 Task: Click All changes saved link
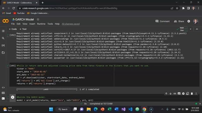click(x=71, y=24)
